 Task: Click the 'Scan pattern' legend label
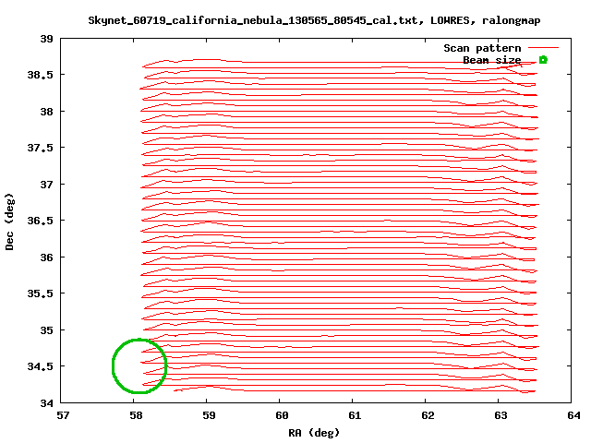coord(482,48)
